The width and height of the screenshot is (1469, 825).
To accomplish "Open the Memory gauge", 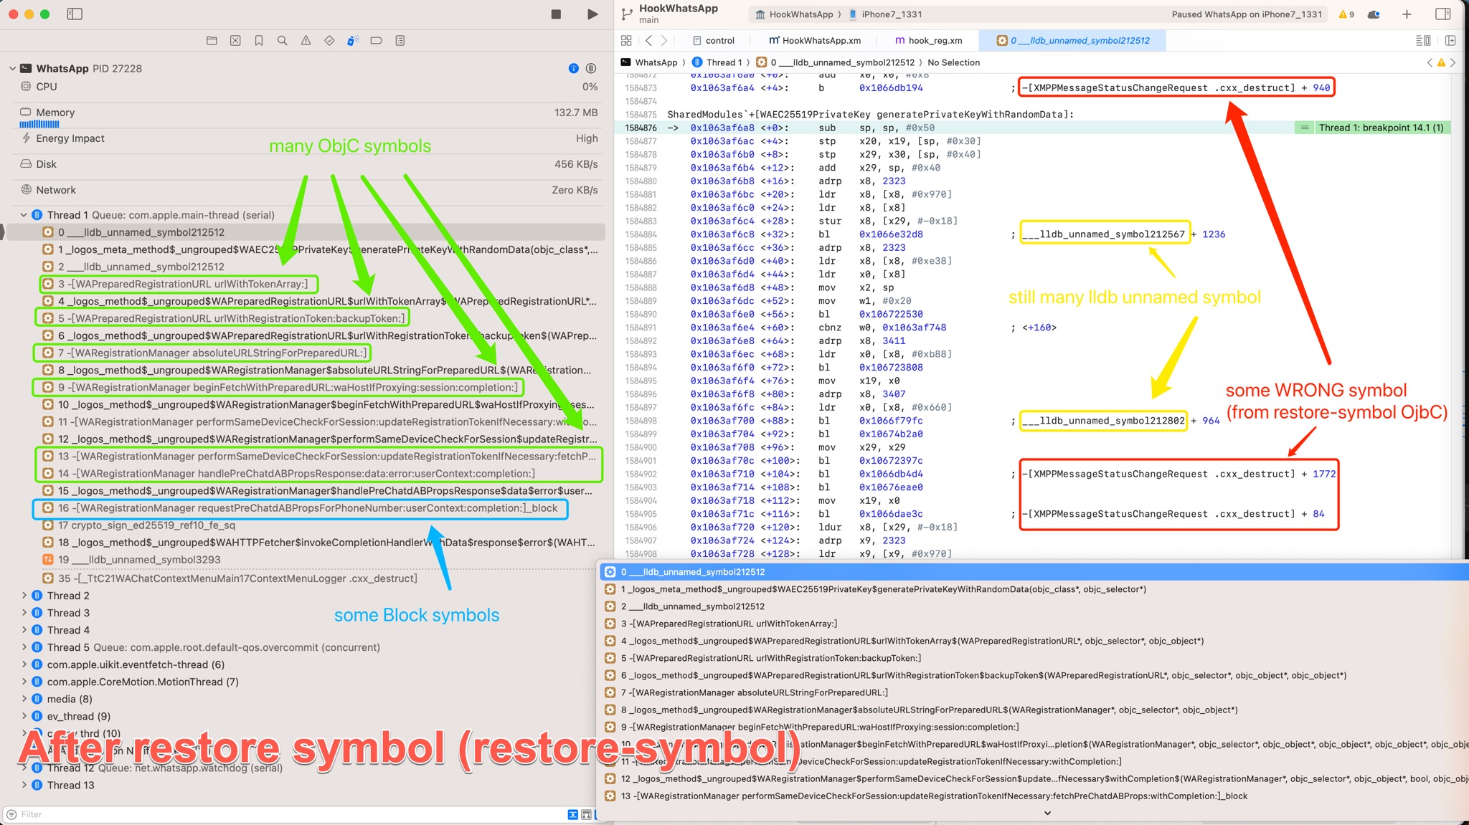I will point(308,116).
